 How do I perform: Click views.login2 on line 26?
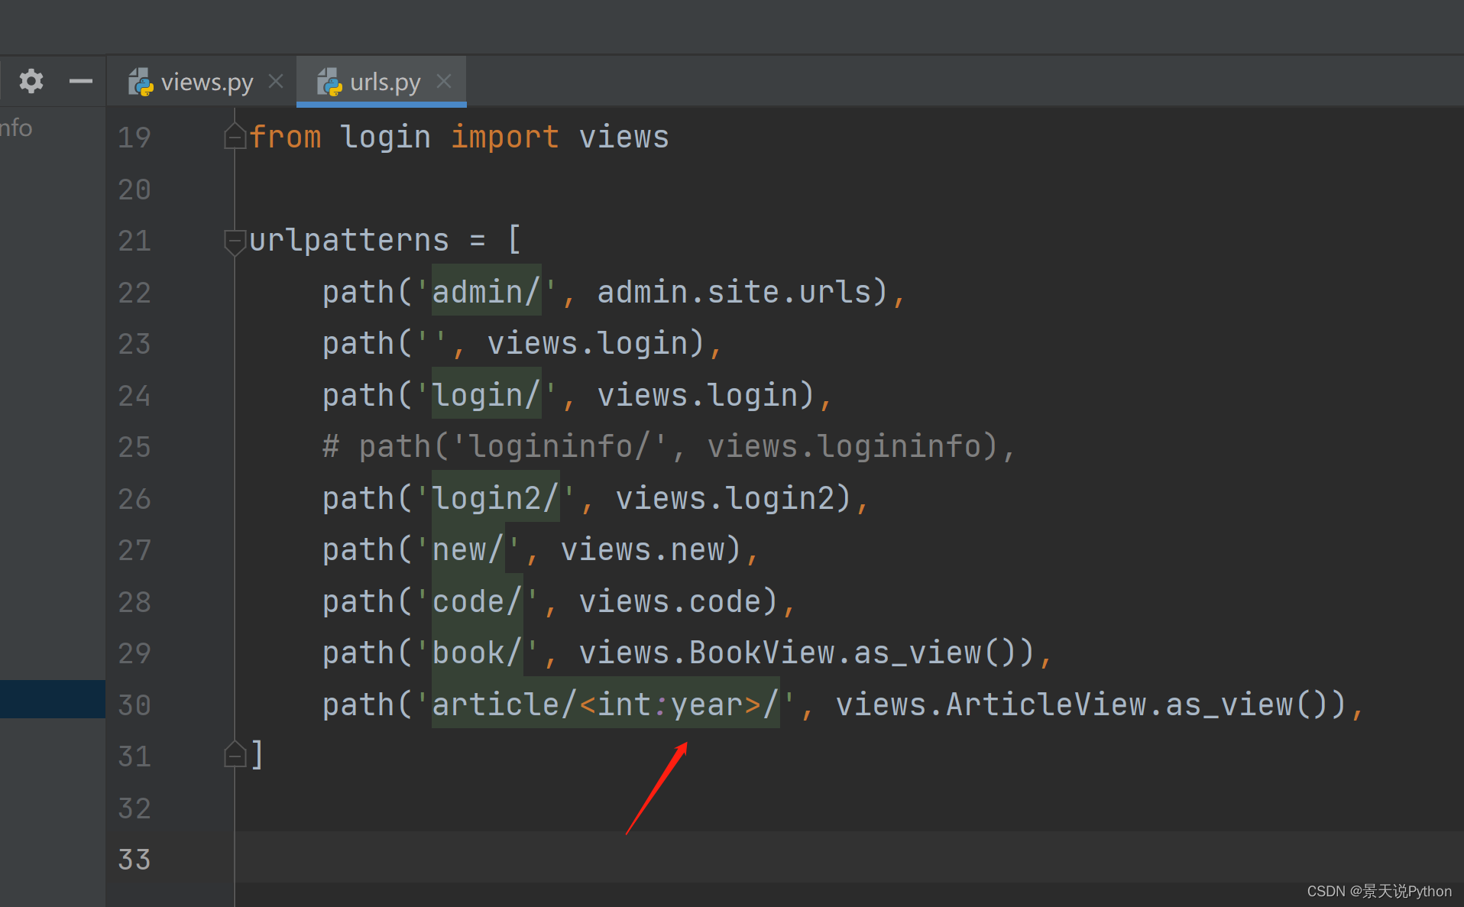tap(725, 498)
